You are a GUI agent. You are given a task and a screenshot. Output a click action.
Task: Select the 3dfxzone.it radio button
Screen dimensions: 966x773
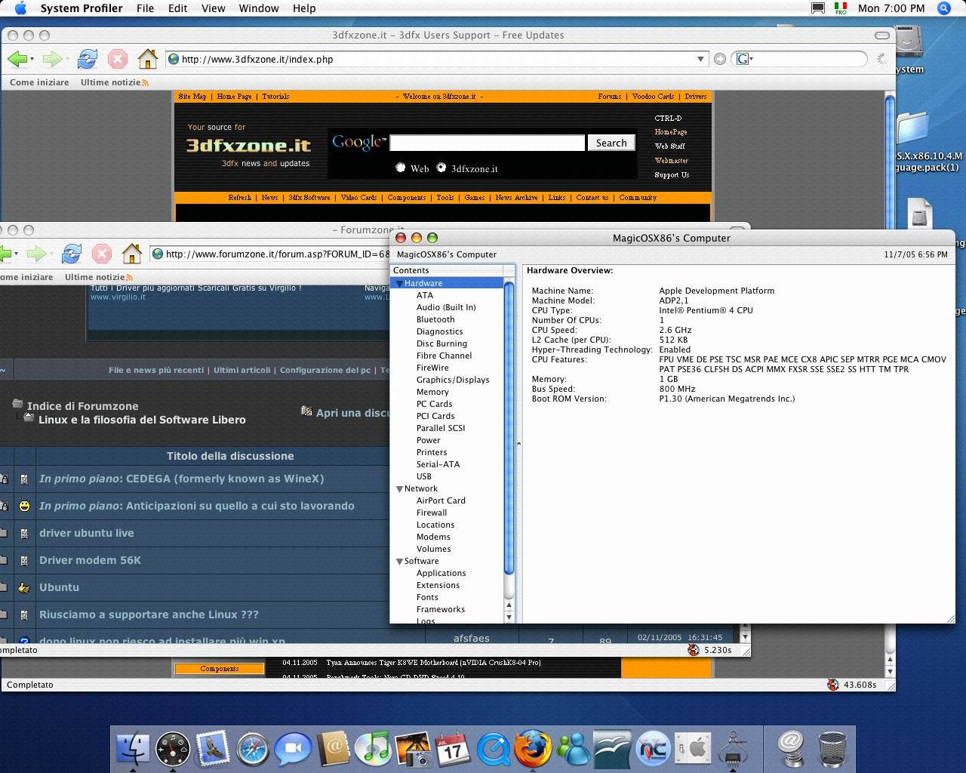441,168
